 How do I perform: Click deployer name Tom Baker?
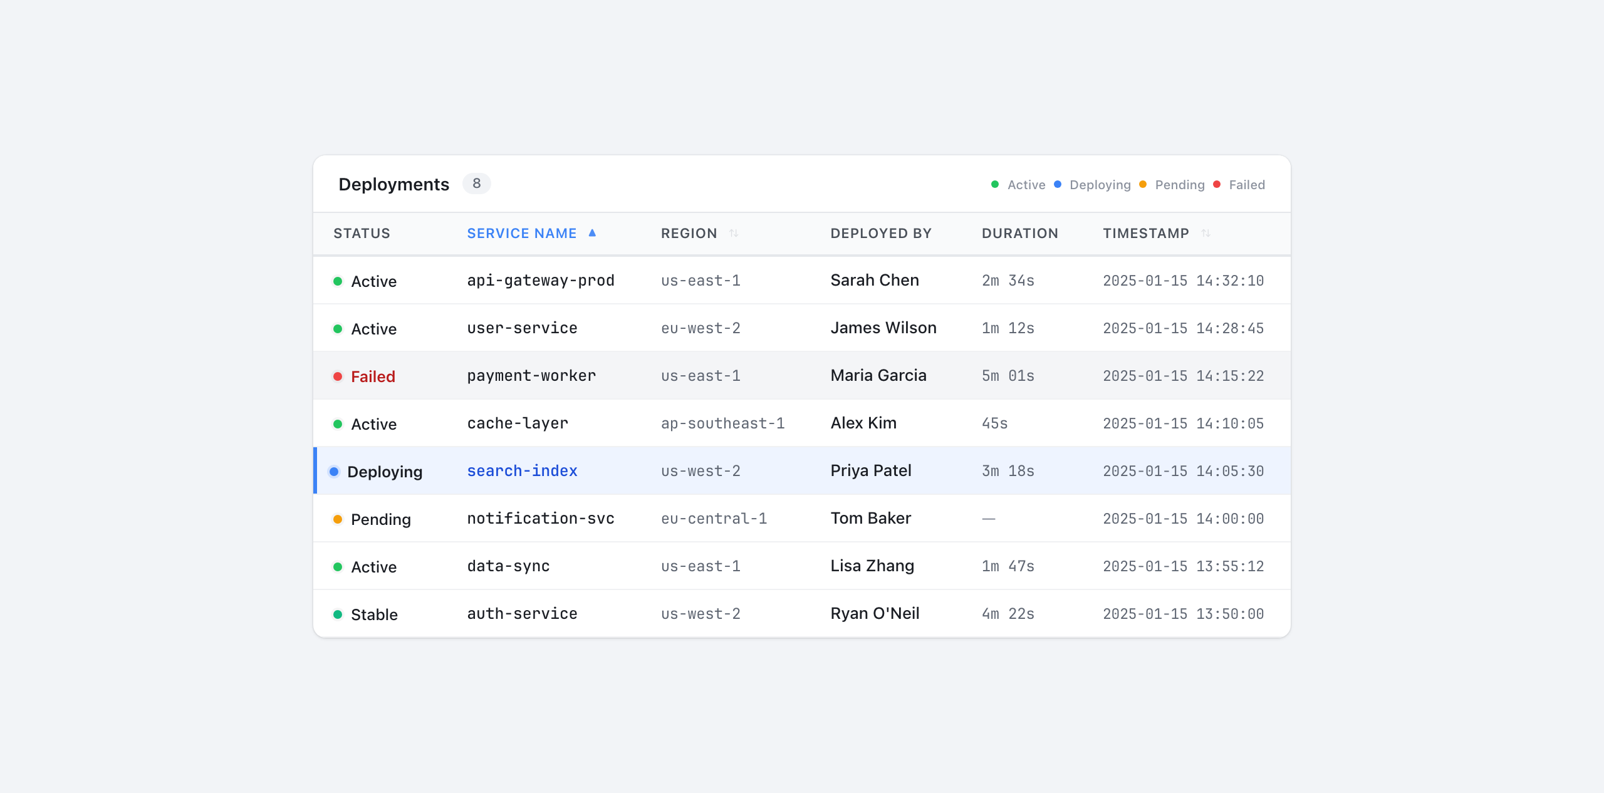coord(871,519)
